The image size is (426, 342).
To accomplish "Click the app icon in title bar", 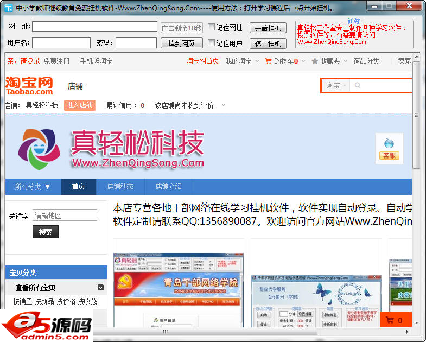I will pos(9,8).
